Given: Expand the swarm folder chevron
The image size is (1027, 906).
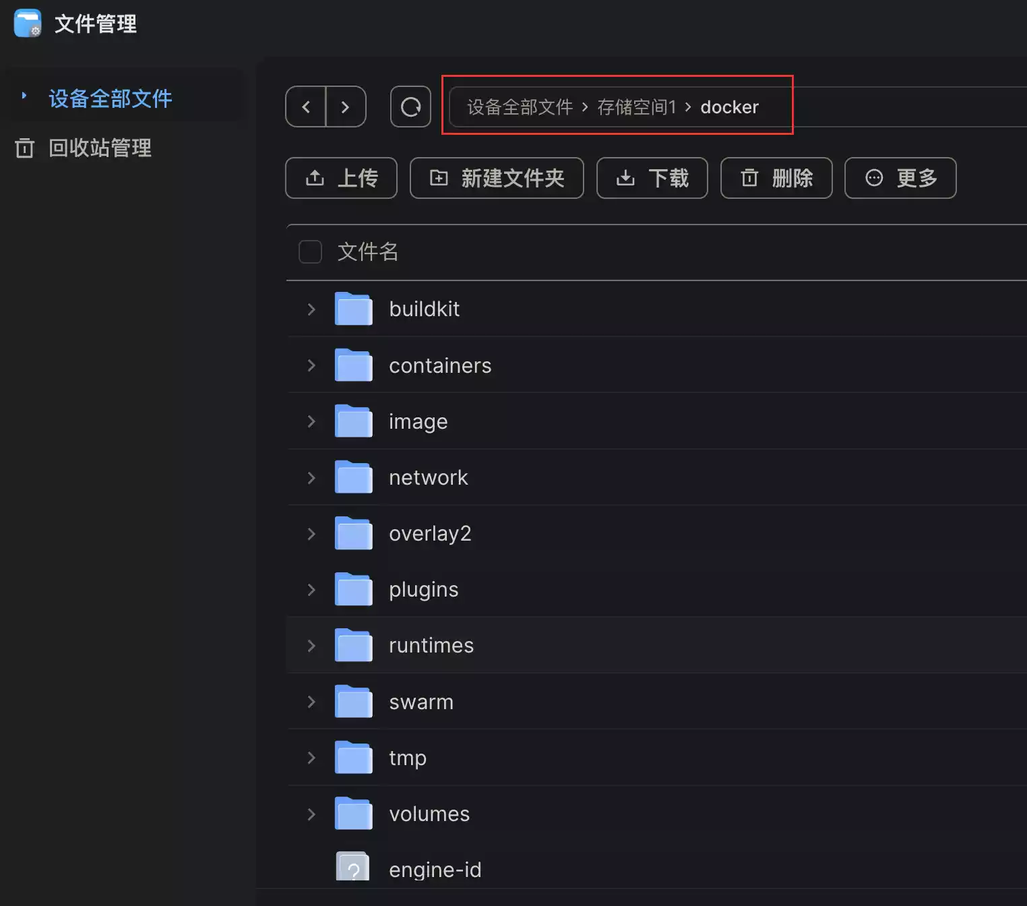Looking at the screenshot, I should click(x=311, y=702).
